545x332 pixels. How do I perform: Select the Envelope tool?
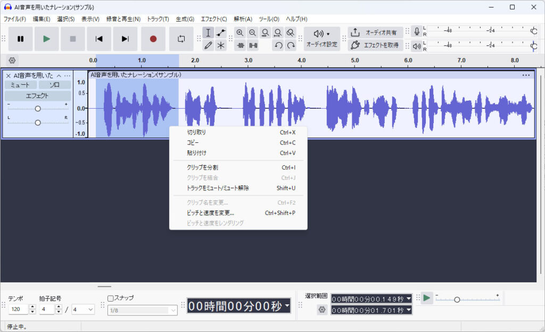(x=221, y=33)
